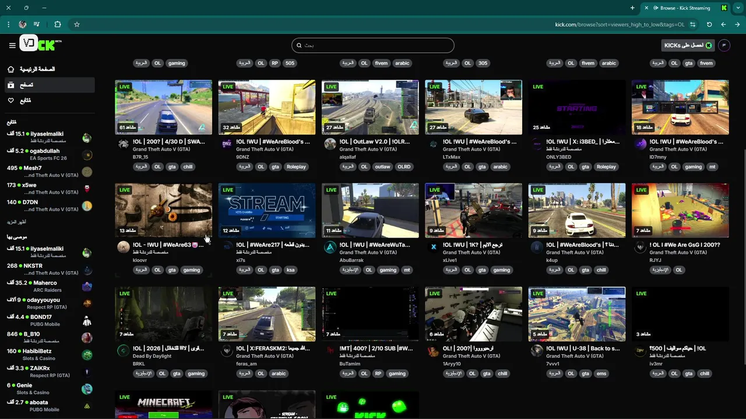Click D7DN's avatar in sidebar
The width and height of the screenshot is (746, 419).
87,206
